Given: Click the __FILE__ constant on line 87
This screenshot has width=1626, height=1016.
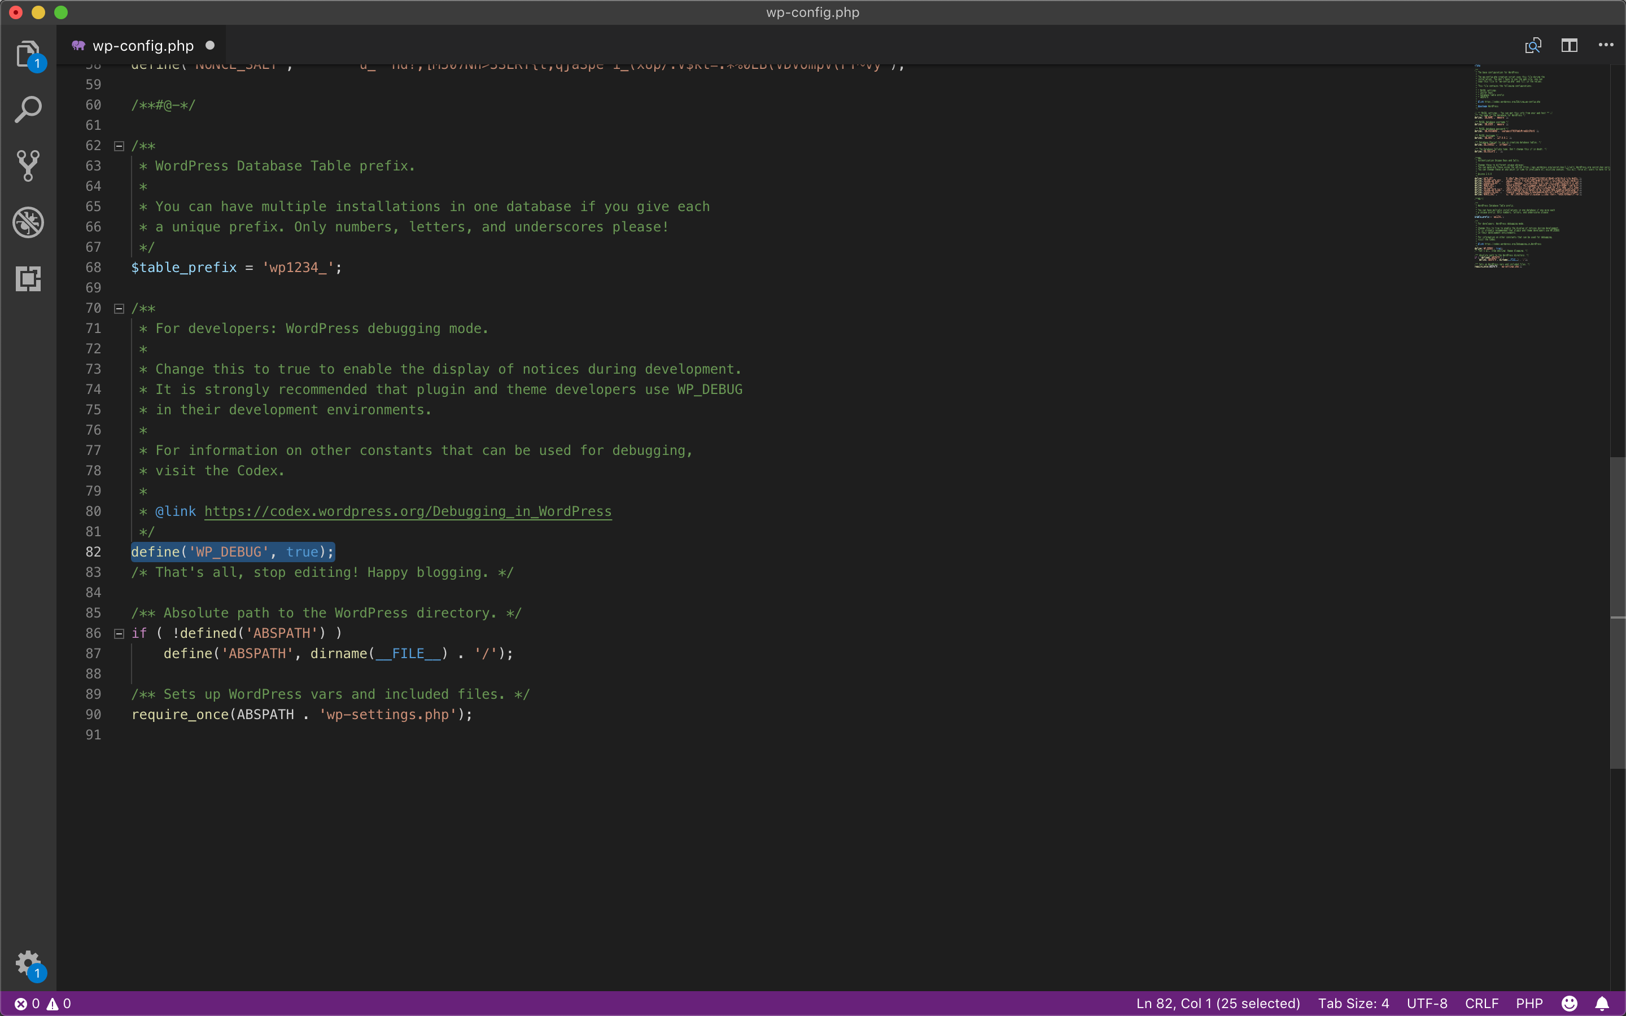Looking at the screenshot, I should 408,653.
